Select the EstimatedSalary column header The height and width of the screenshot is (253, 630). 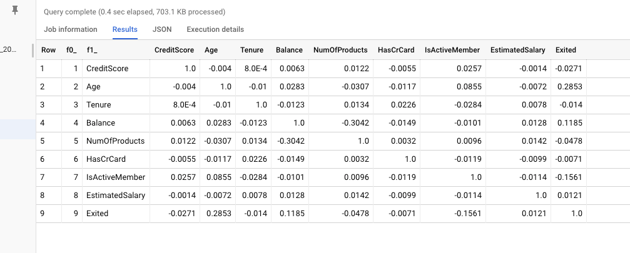click(x=517, y=50)
